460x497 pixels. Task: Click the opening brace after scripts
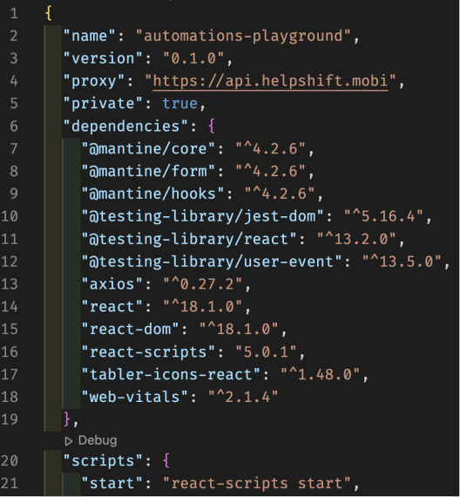click(x=166, y=461)
